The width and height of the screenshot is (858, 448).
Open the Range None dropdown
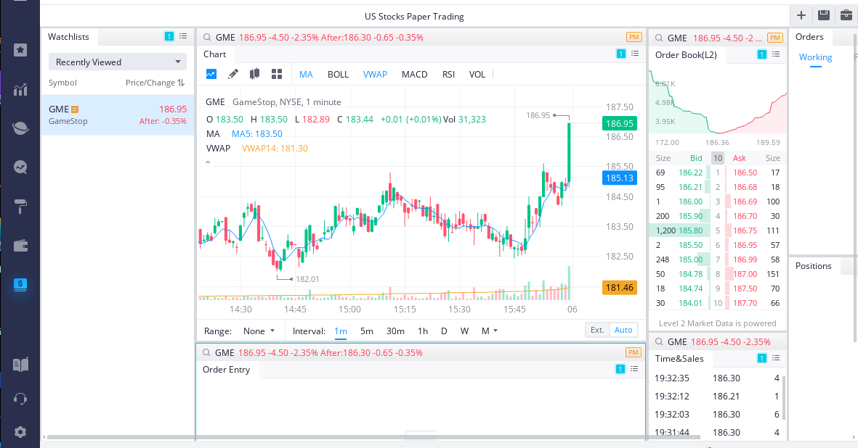click(259, 331)
